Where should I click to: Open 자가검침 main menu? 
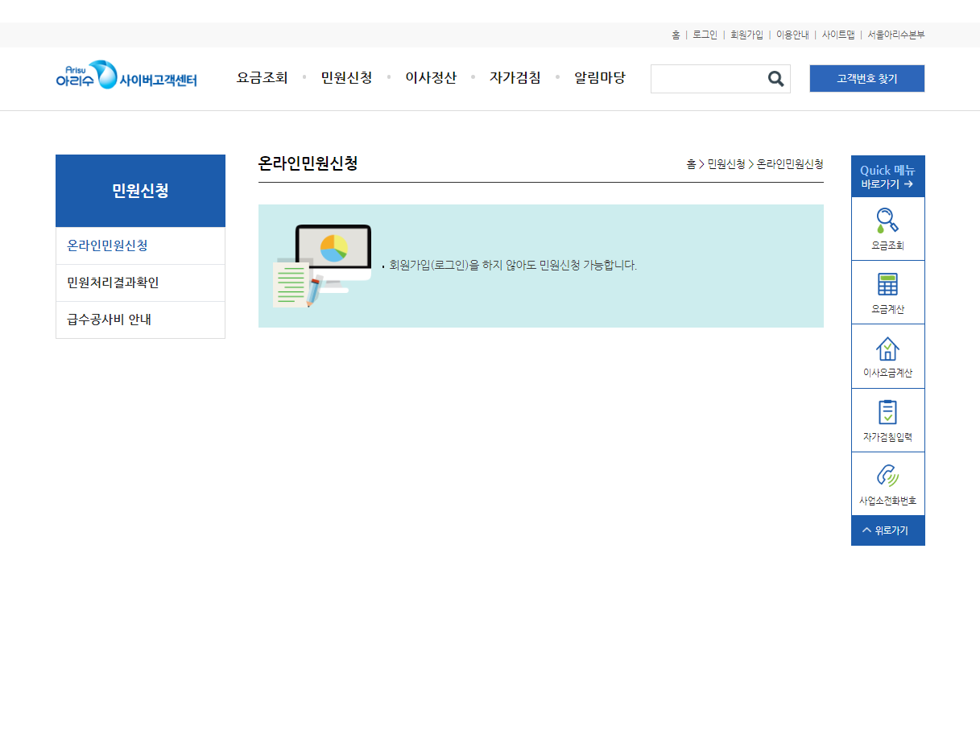point(515,78)
